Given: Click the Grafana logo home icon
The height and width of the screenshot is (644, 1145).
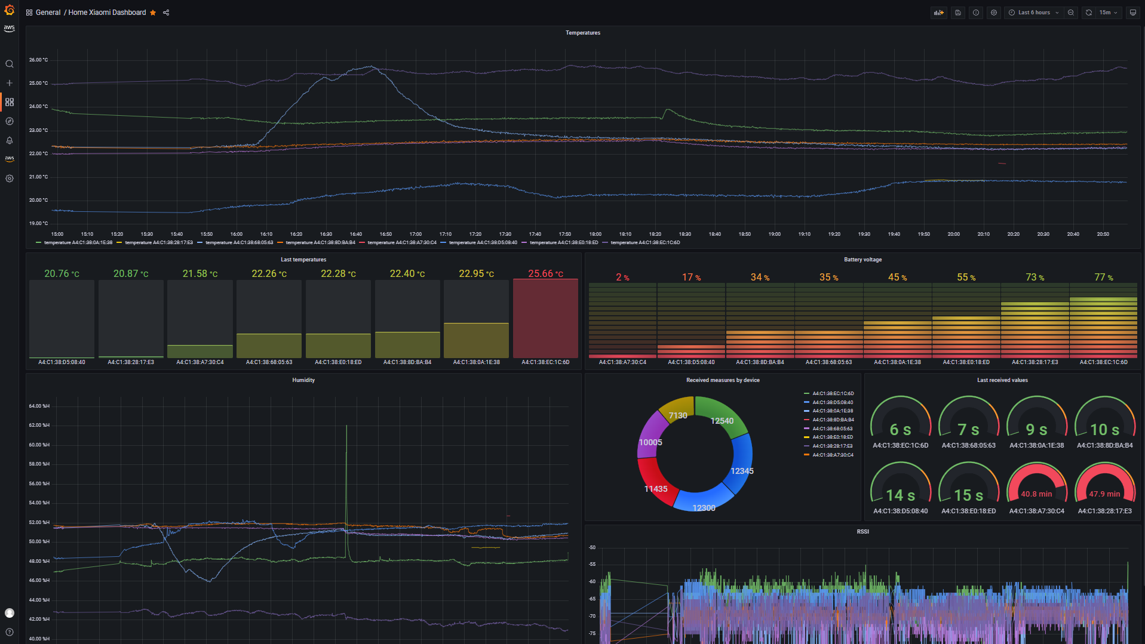Looking at the screenshot, I should click(x=9, y=10).
